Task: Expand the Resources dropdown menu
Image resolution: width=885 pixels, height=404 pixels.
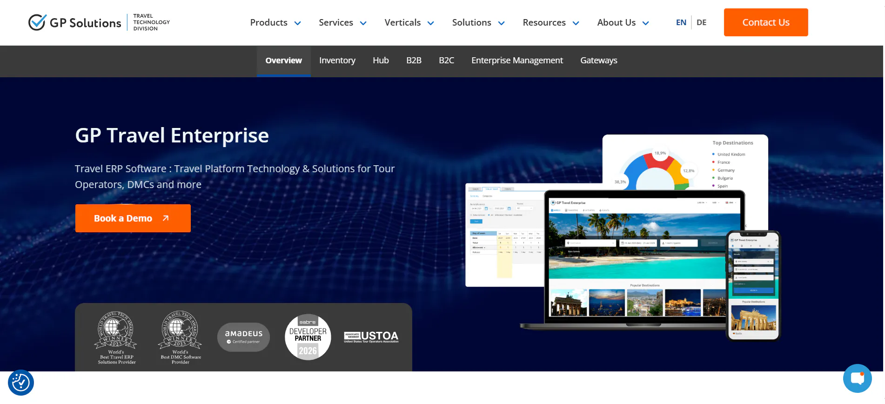Action: click(x=551, y=22)
